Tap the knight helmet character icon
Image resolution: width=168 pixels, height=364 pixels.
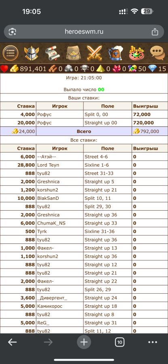point(32,53)
